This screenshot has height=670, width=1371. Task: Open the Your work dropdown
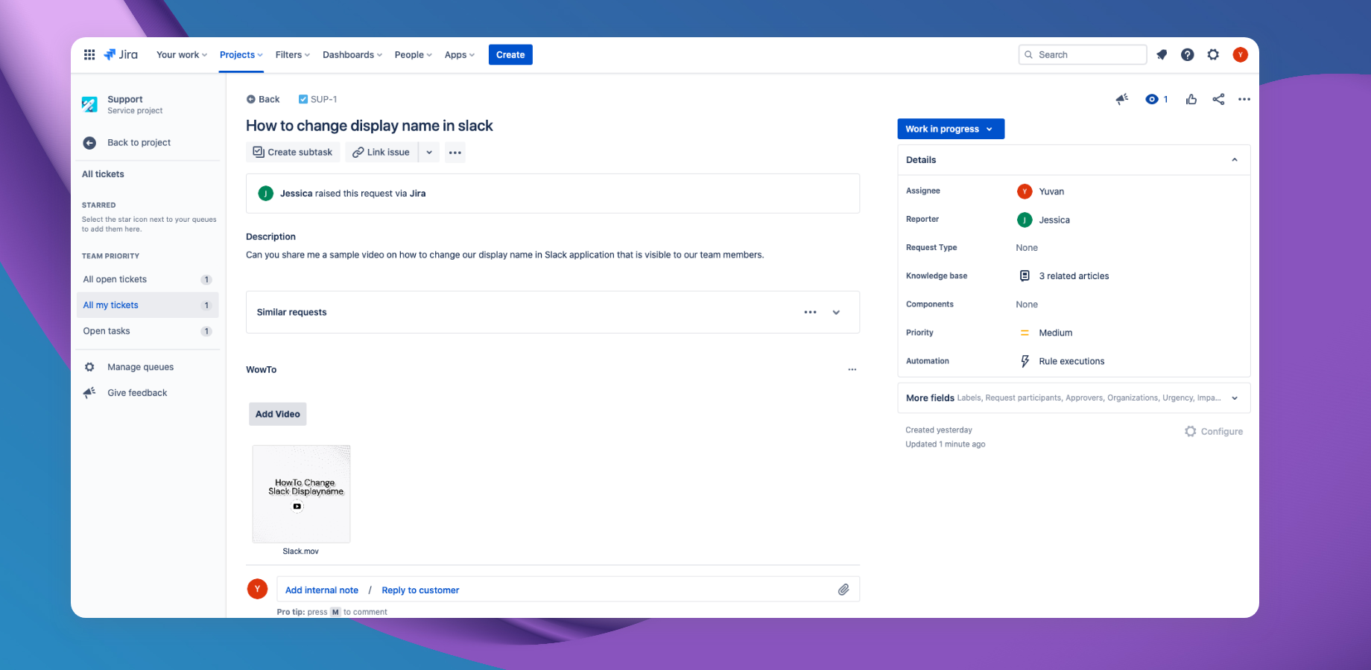point(182,54)
